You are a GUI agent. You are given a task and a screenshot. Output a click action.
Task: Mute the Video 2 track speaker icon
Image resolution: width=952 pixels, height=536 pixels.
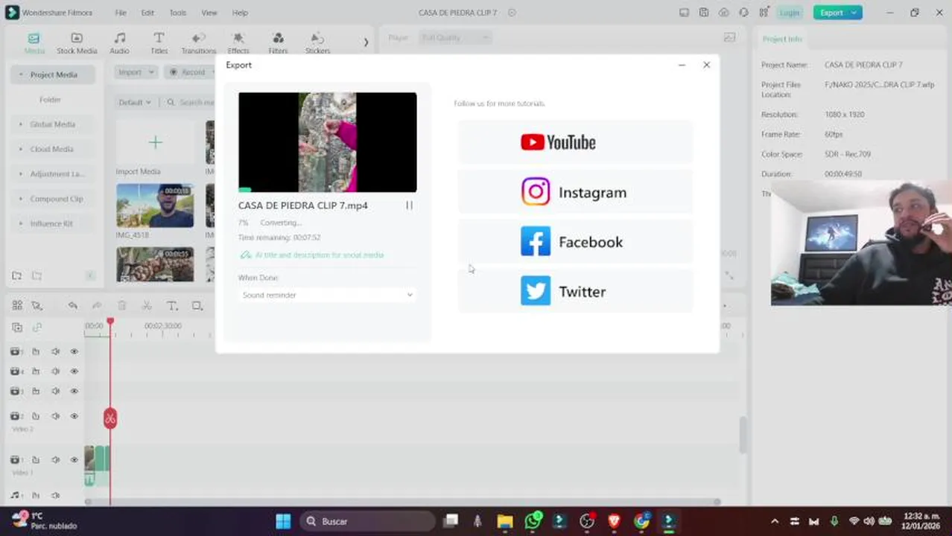click(x=55, y=416)
